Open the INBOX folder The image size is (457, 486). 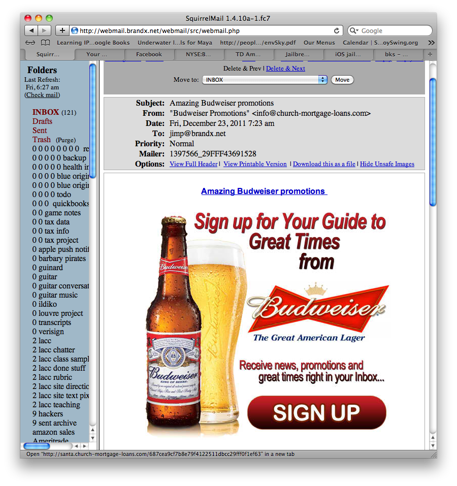[46, 112]
